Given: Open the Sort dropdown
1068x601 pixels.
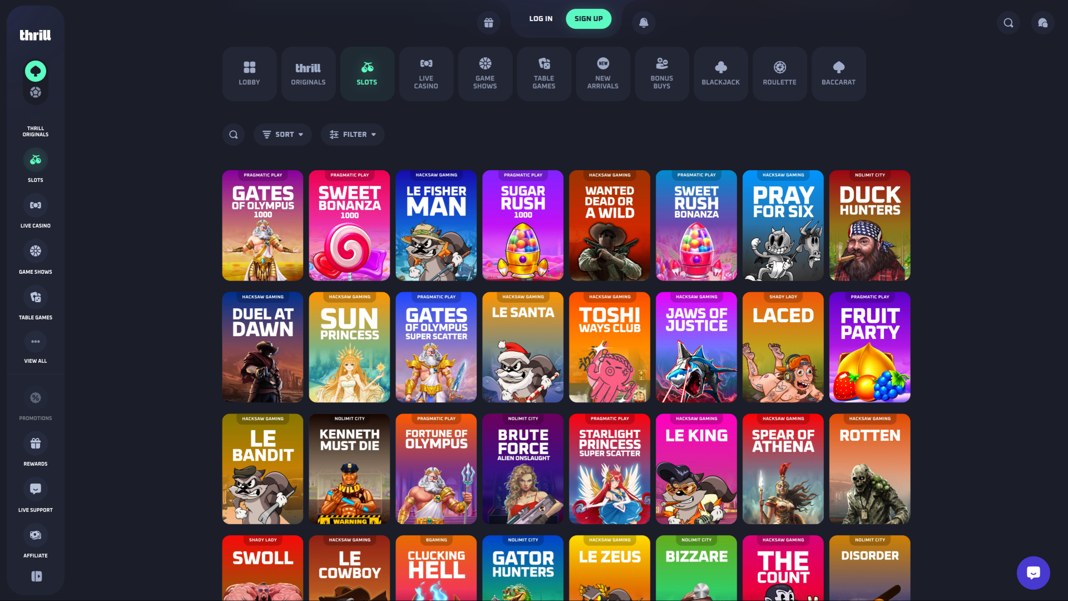Looking at the screenshot, I should coord(283,134).
